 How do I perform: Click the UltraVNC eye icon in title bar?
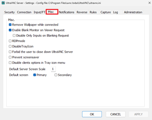click(3, 3)
